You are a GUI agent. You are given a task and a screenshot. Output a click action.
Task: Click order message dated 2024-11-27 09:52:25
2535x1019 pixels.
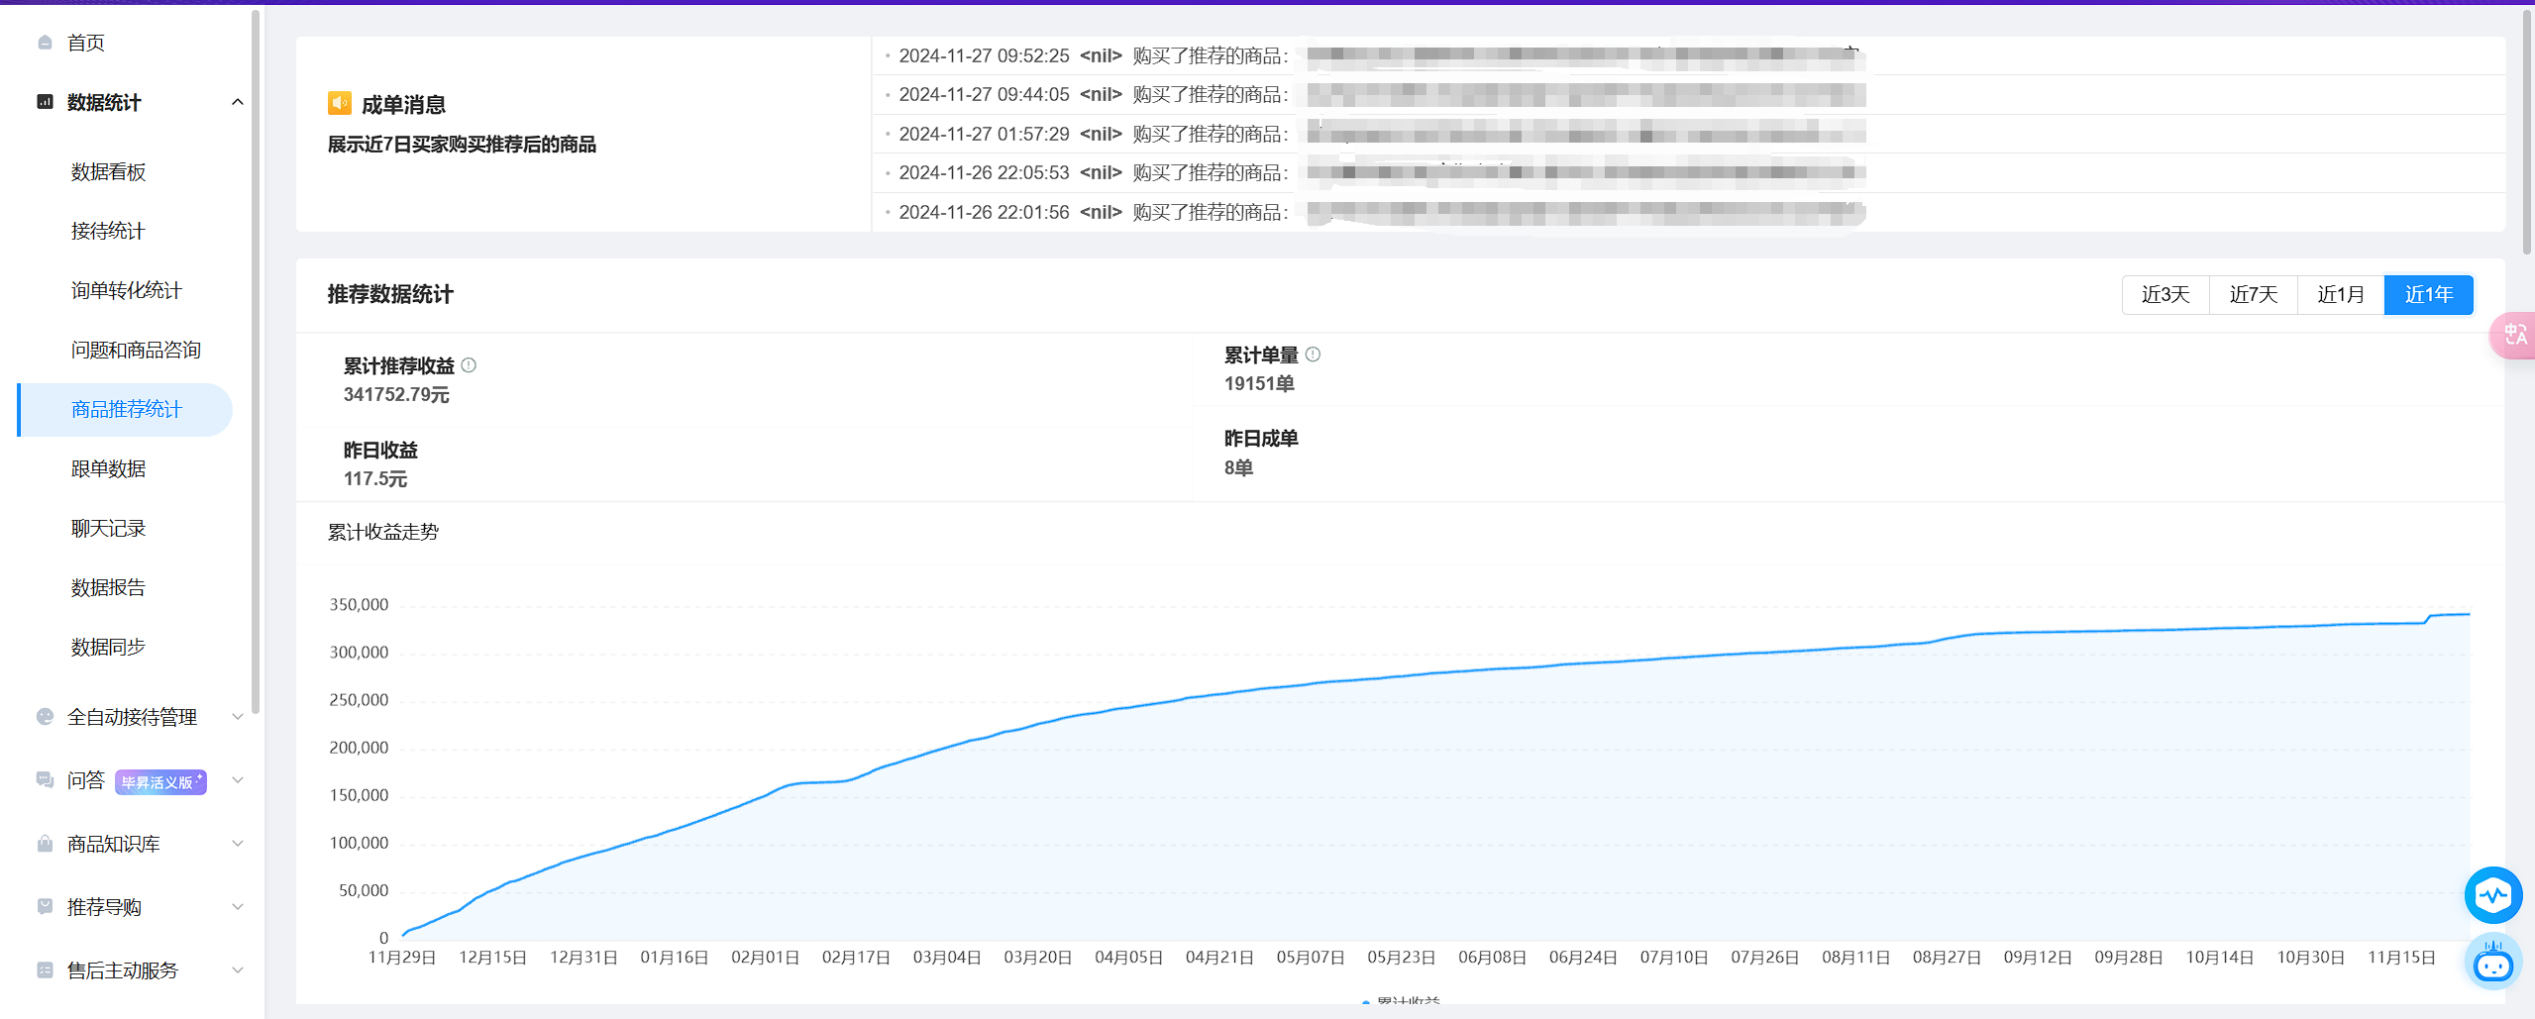coord(1689,55)
